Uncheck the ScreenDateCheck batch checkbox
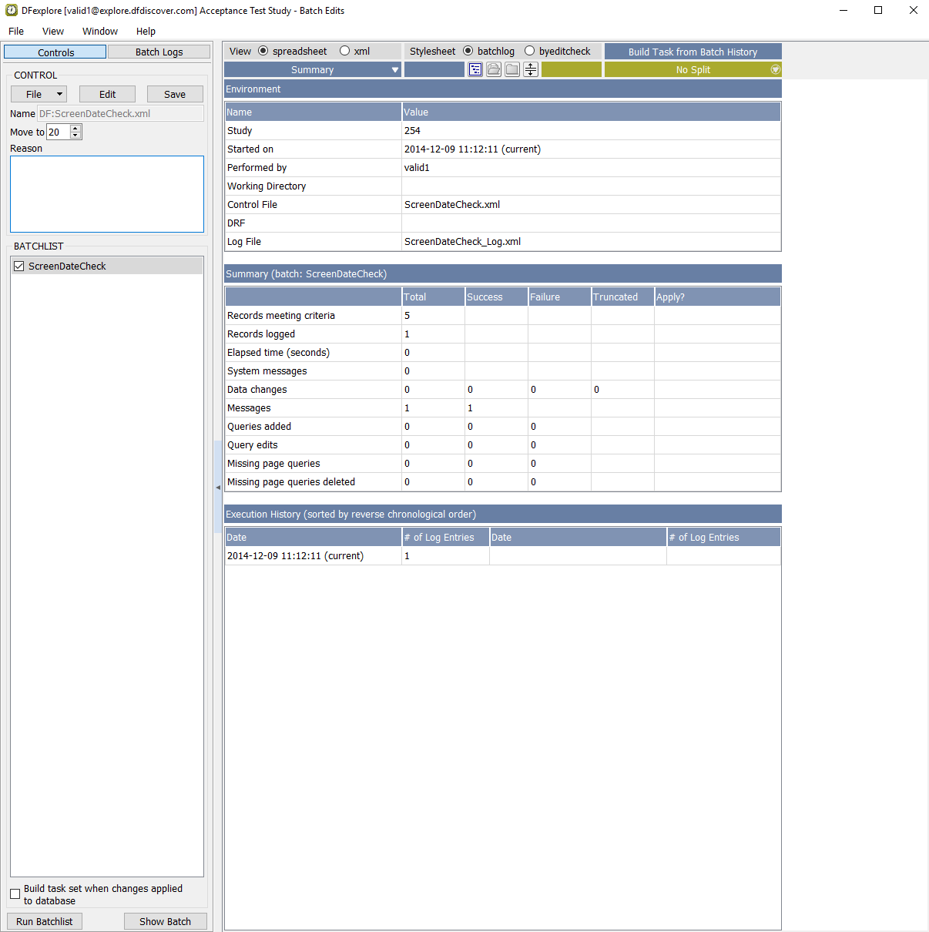Viewport: 929px width, 932px height. point(19,266)
